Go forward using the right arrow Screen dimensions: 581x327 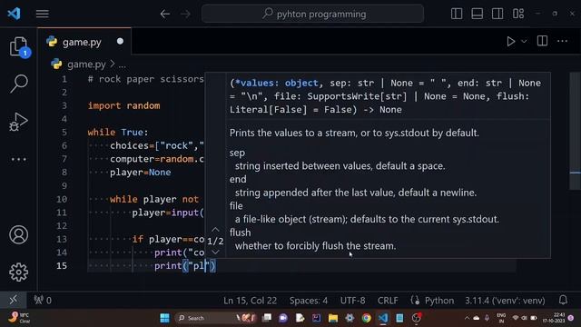(185, 15)
